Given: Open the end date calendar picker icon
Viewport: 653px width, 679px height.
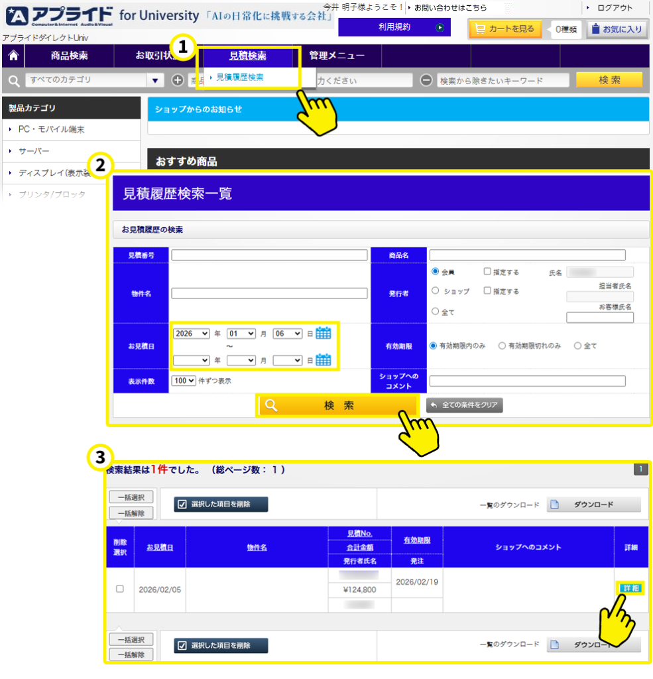Looking at the screenshot, I should pyautogui.click(x=323, y=360).
